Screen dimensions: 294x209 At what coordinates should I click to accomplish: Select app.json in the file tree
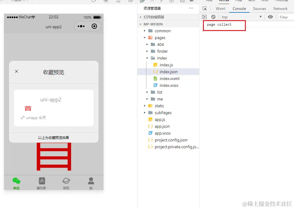point(163,126)
